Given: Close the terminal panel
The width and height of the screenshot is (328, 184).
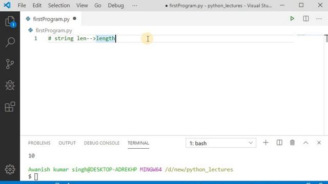Looking at the screenshot, I should point(319,143).
